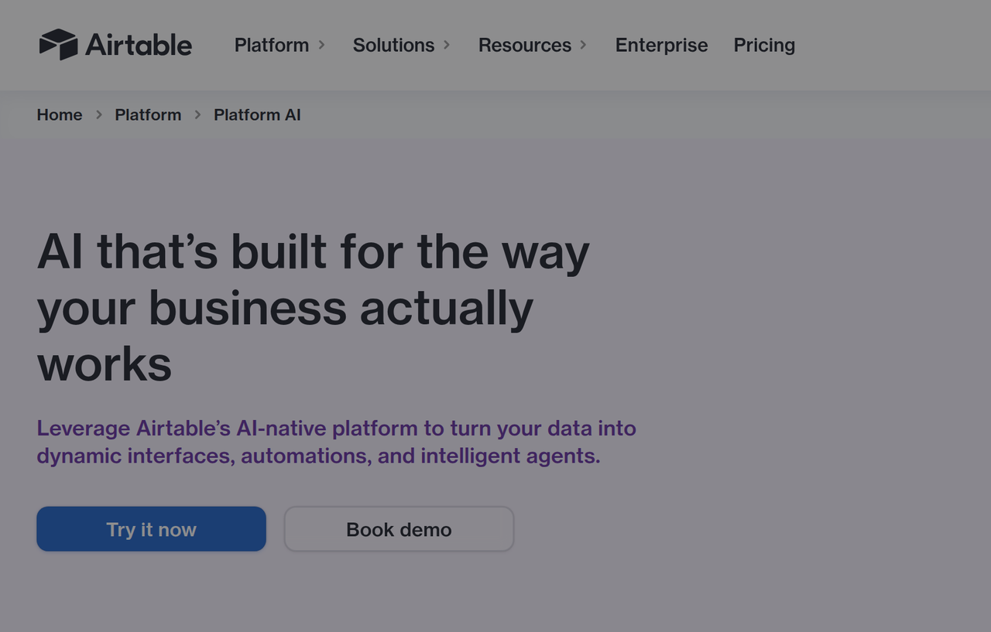Screen dimensions: 991x632
Task: Expand the Platform menu chevron
Action: [x=321, y=45]
